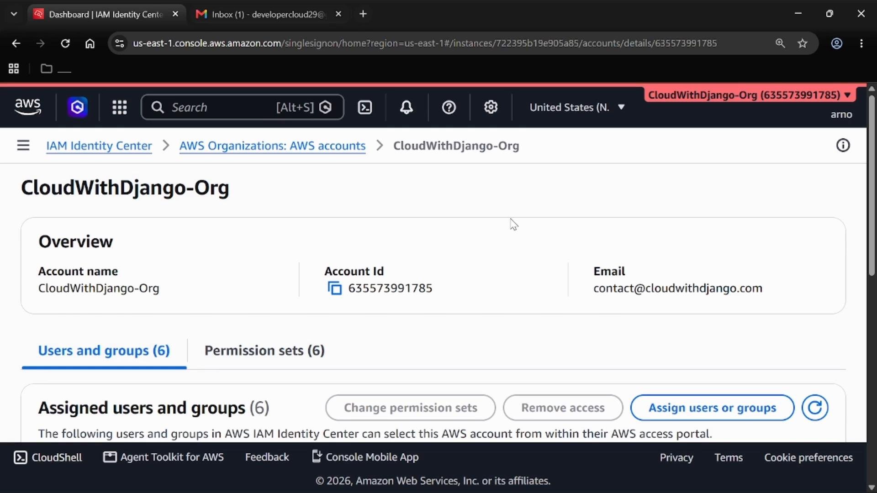Viewport: 877px width, 493px height.
Task: Go to the browser home page
Action: pos(90,43)
